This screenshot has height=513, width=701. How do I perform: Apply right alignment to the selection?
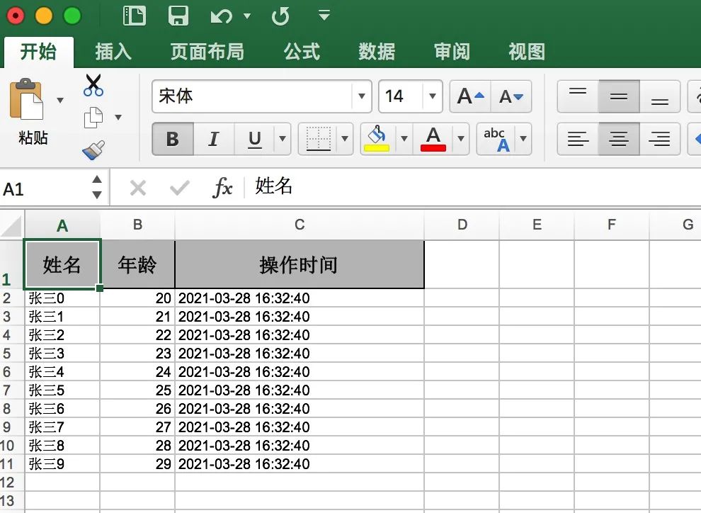pos(659,139)
